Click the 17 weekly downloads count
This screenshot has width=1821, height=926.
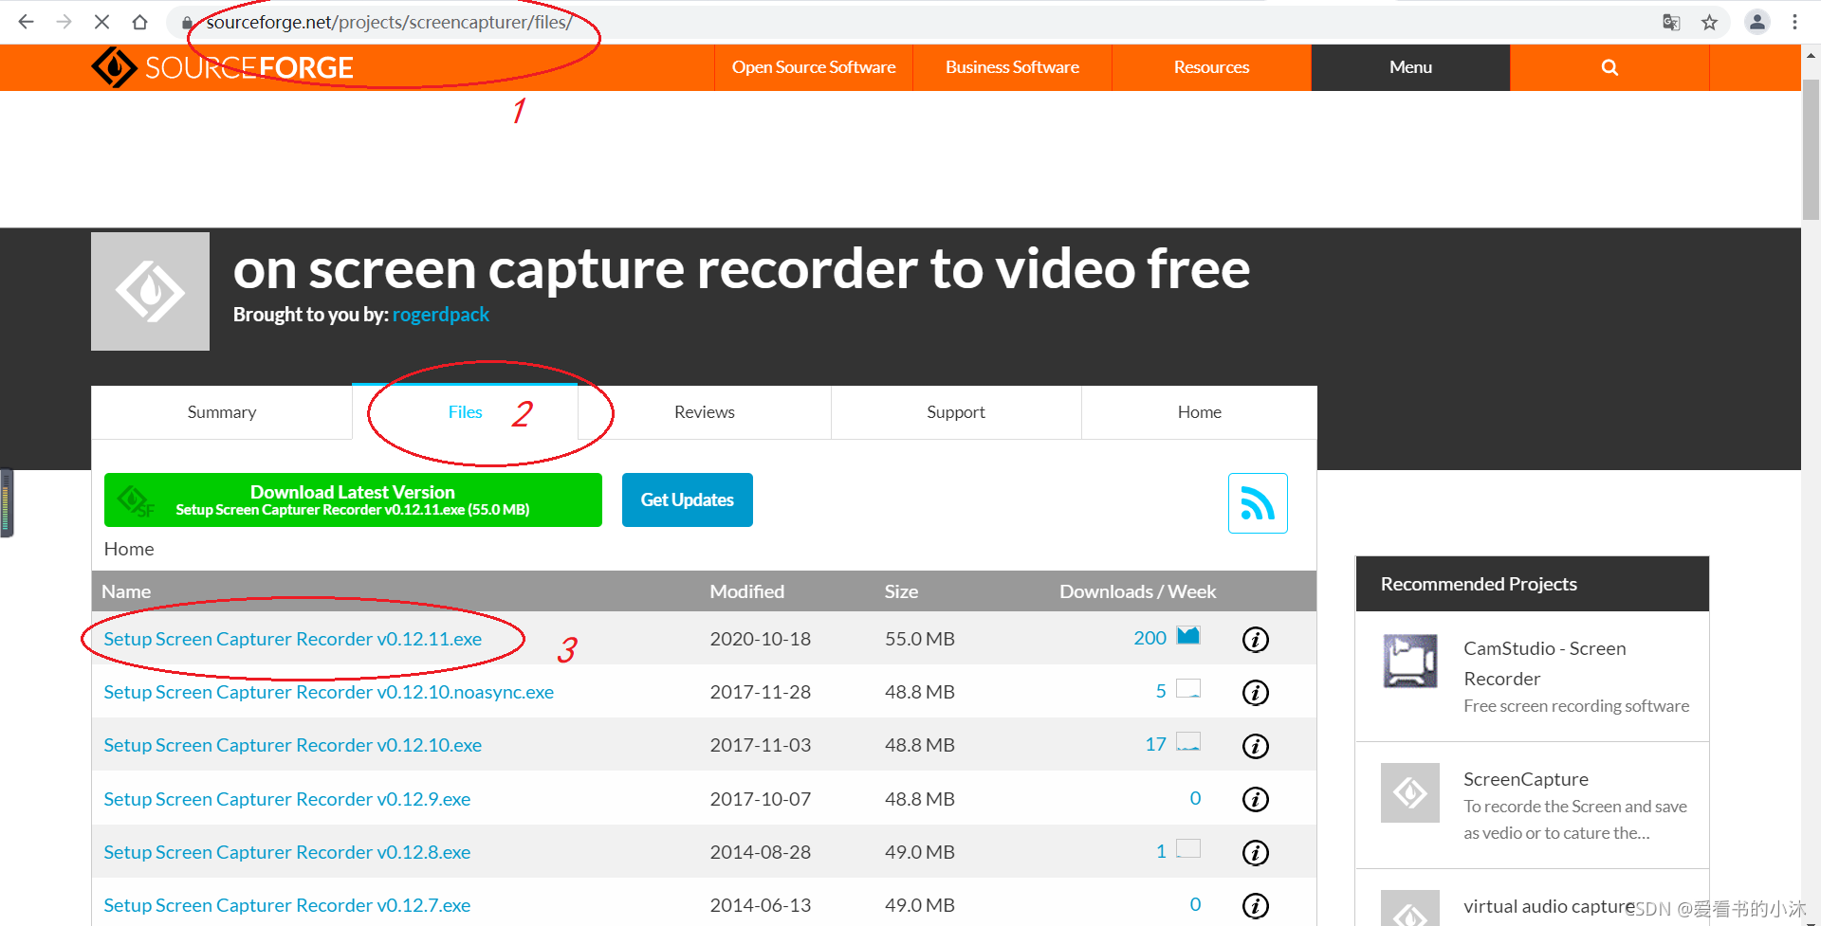click(1155, 744)
